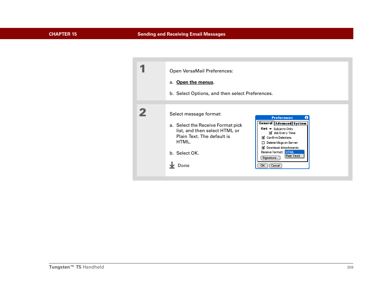The image size is (370, 286).
Task: Click 'Select message format:' text
Action: (x=195, y=114)
